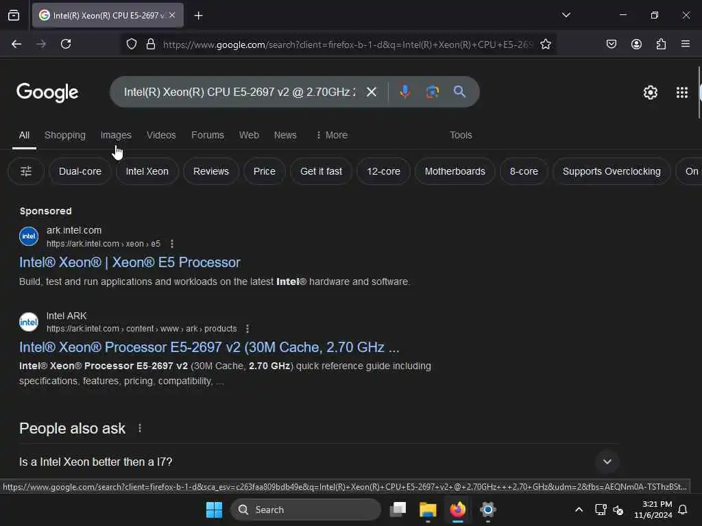This screenshot has height=526, width=702.
Task: Open the Settings gear on the taskbar
Action: (487, 510)
